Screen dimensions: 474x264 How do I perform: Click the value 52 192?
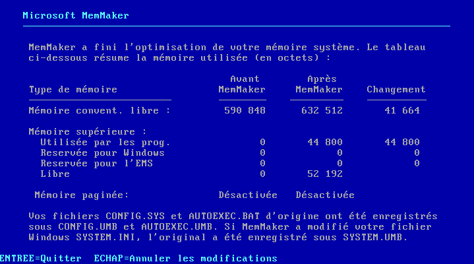click(x=325, y=174)
